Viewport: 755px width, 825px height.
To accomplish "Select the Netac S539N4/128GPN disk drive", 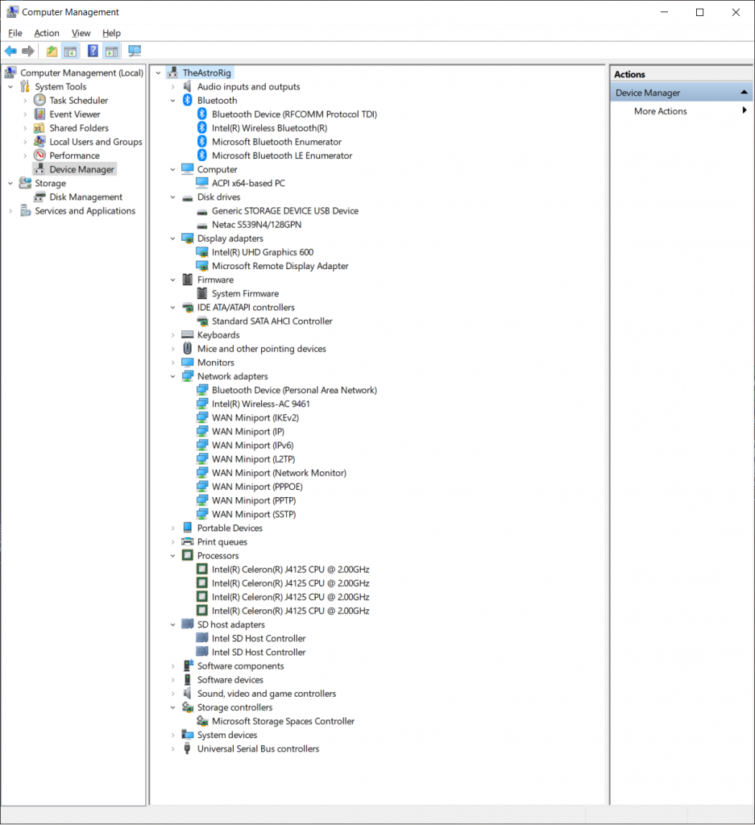I will pos(257,225).
